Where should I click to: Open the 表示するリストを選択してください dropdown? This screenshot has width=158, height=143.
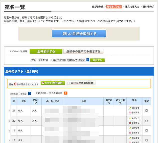tap(70, 60)
